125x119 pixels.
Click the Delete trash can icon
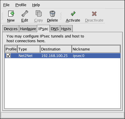point(52,14)
